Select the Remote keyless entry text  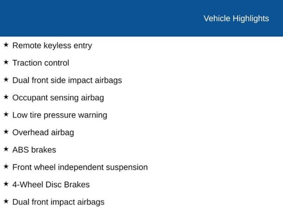52,46
